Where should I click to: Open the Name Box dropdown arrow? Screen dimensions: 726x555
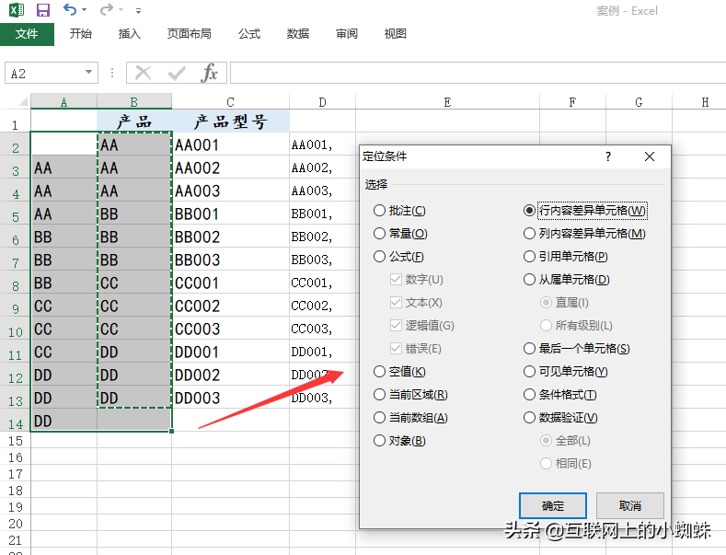click(x=89, y=74)
